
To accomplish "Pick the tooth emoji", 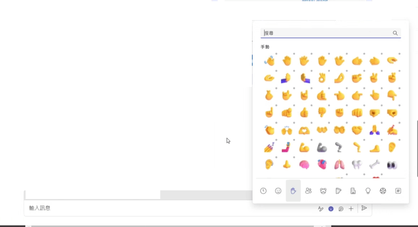I will pyautogui.click(x=357, y=165).
